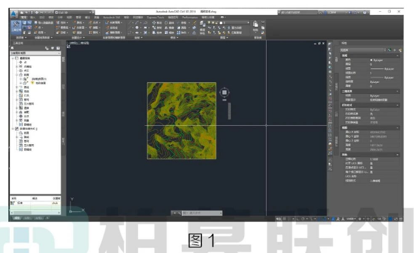Open the annotation scale 1:1000 dropdown in status bar
This screenshot has height=253, width=414.
[351, 219]
